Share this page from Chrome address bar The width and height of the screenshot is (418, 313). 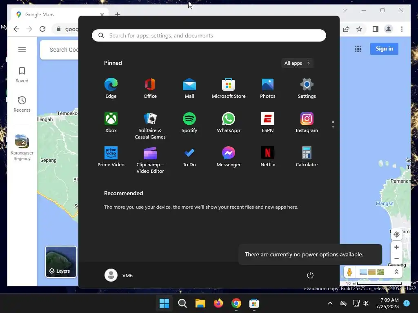click(x=346, y=29)
